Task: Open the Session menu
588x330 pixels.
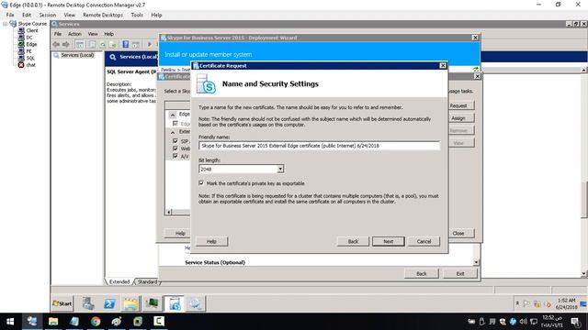Action: point(48,15)
